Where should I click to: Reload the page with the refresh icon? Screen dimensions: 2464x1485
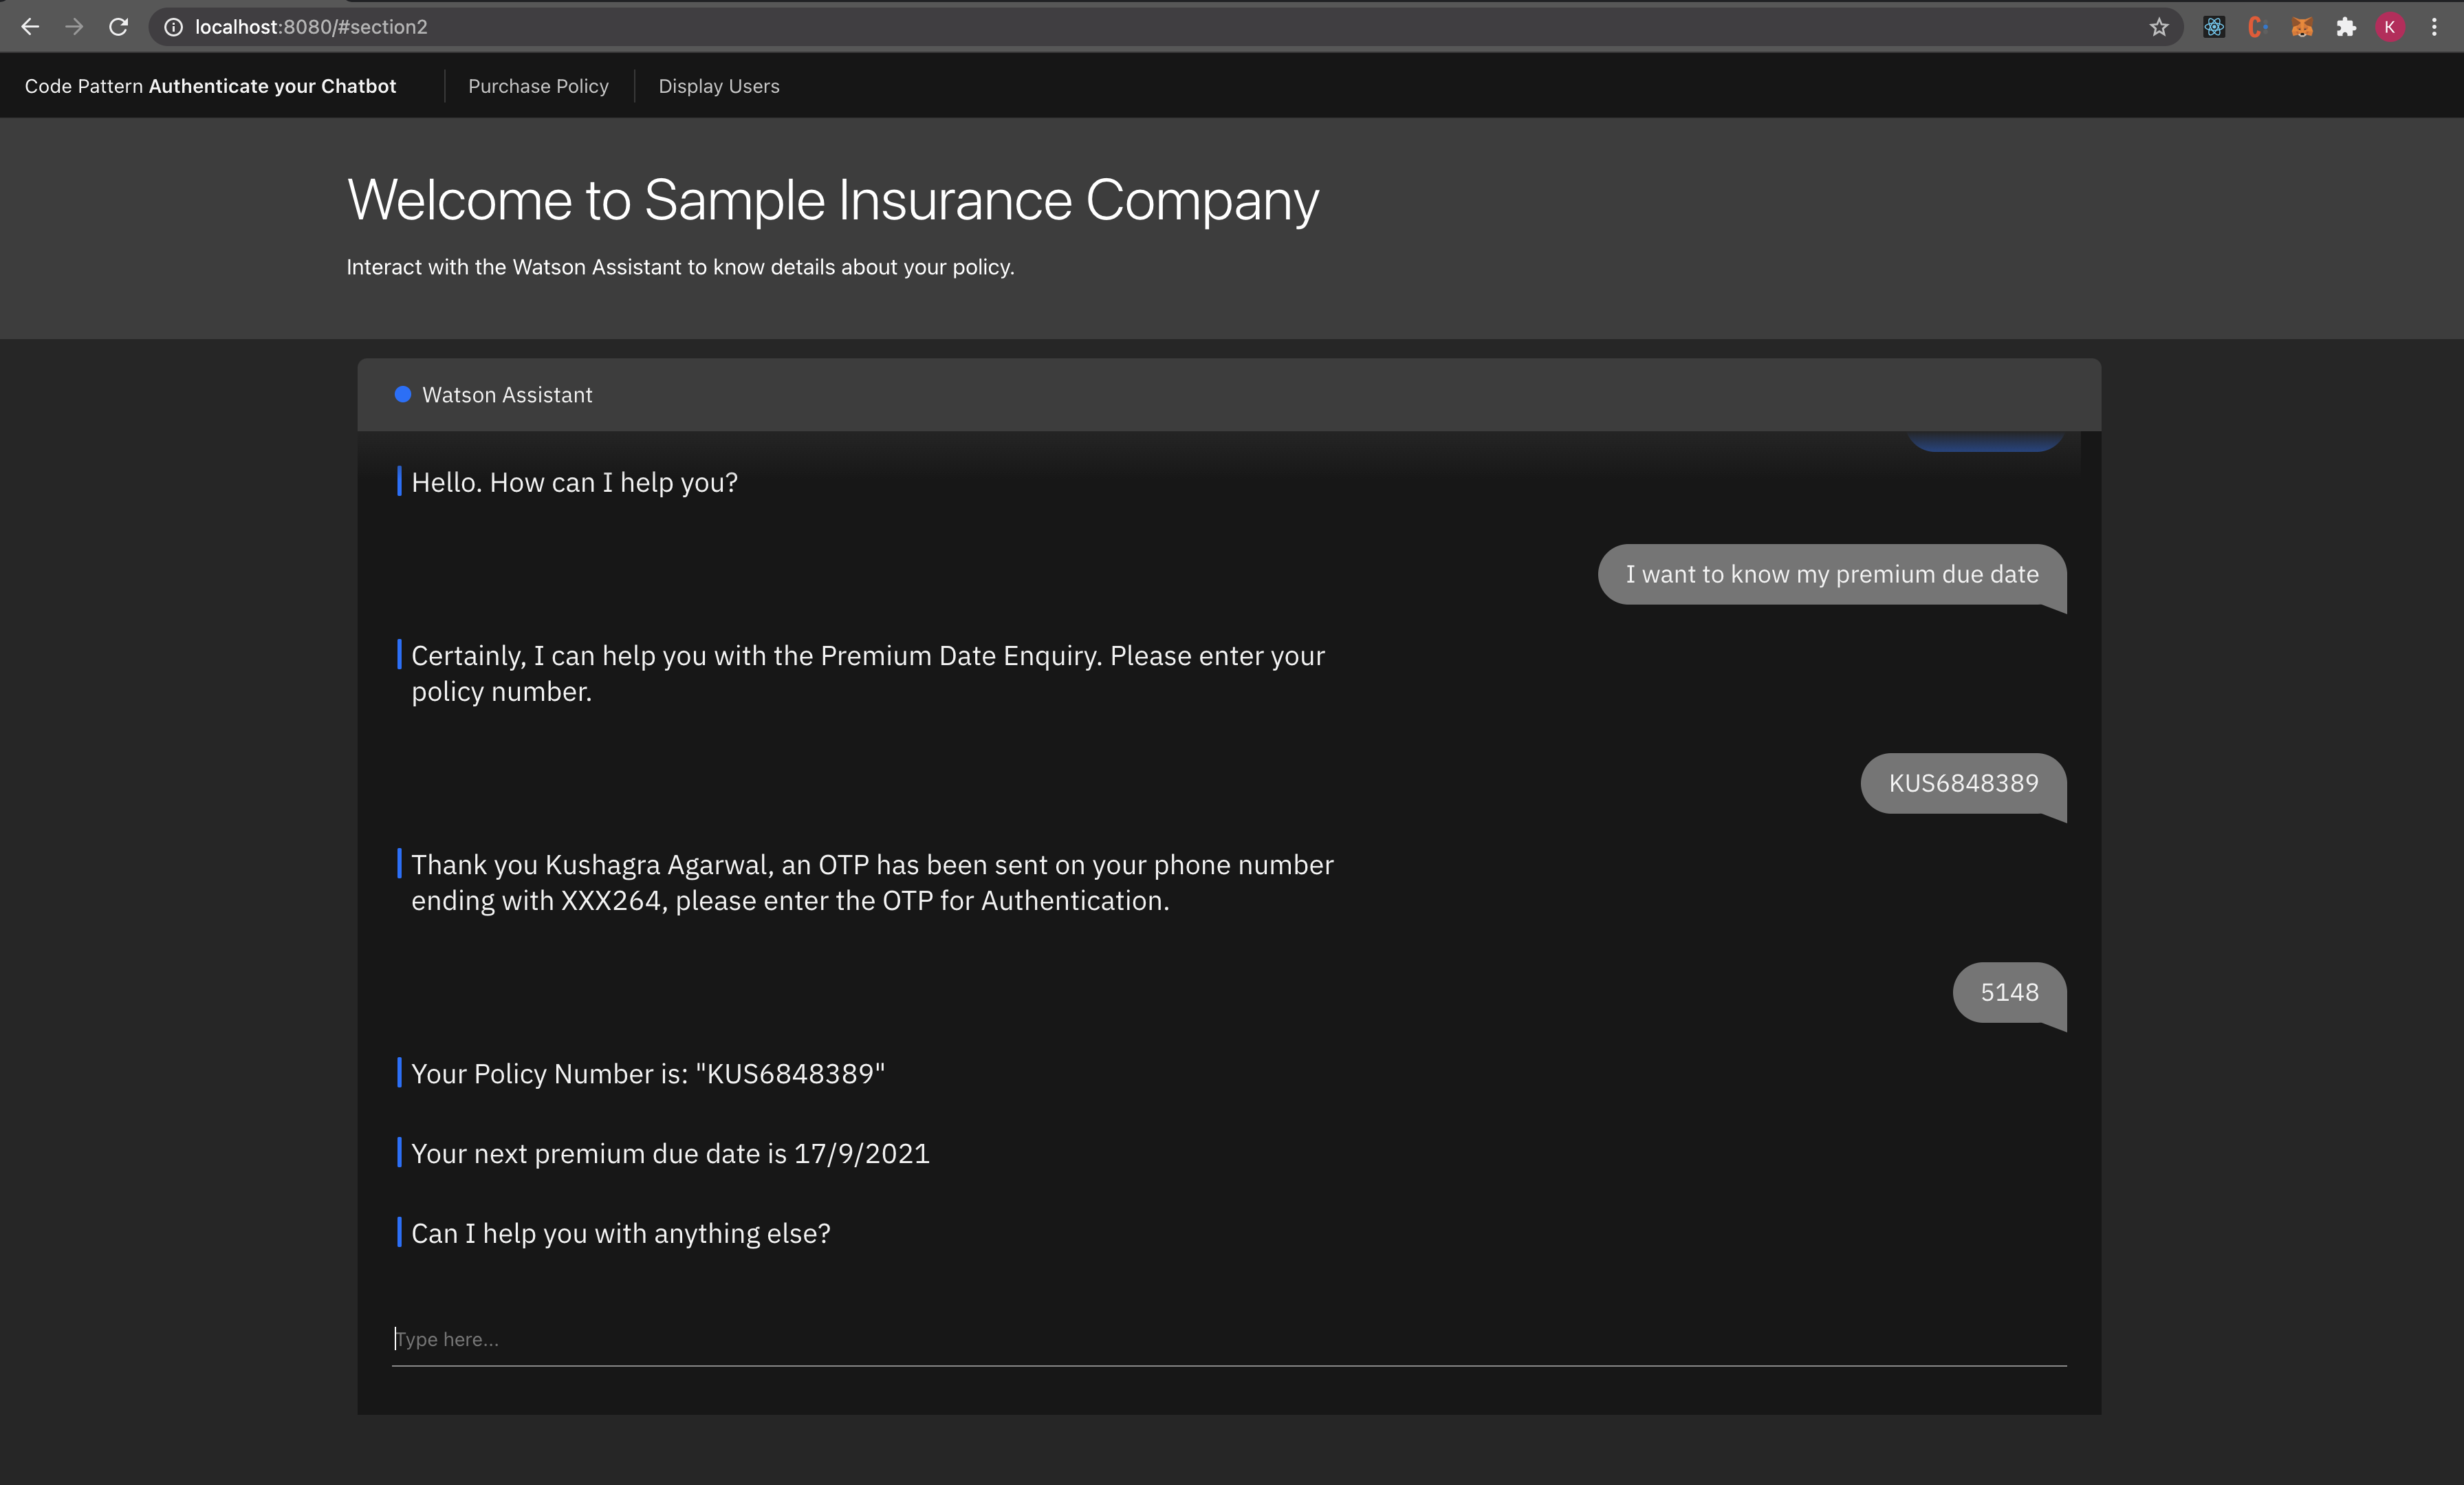(x=118, y=27)
